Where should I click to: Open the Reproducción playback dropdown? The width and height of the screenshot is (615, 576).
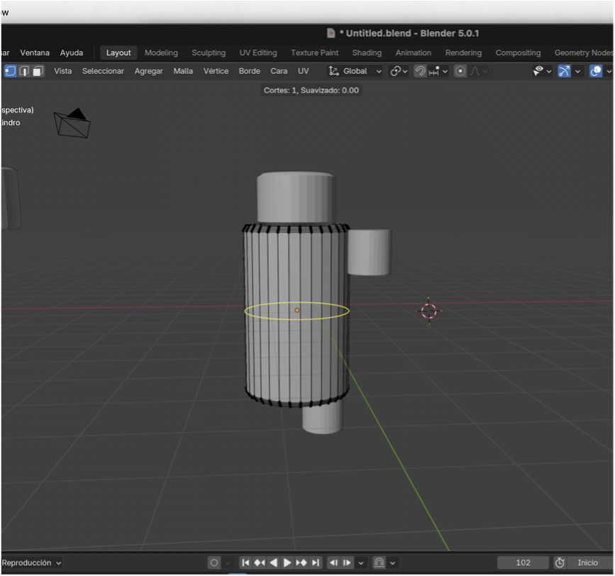click(x=31, y=563)
